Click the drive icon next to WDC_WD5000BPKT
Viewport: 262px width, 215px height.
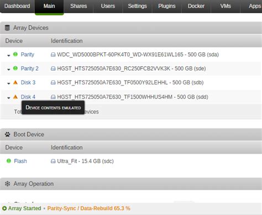pos(53,55)
